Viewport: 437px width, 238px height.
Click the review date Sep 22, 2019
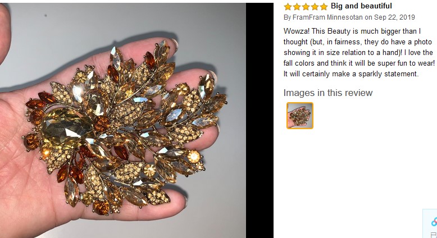394,17
